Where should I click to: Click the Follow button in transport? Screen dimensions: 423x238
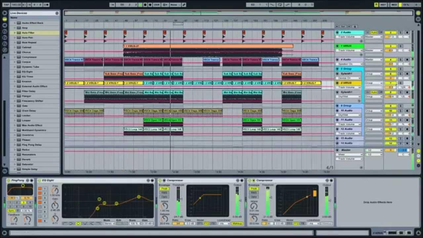[x=112, y=5]
